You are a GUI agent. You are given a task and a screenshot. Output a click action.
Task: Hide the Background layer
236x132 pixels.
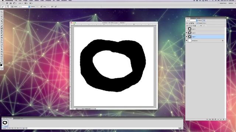point(187,41)
